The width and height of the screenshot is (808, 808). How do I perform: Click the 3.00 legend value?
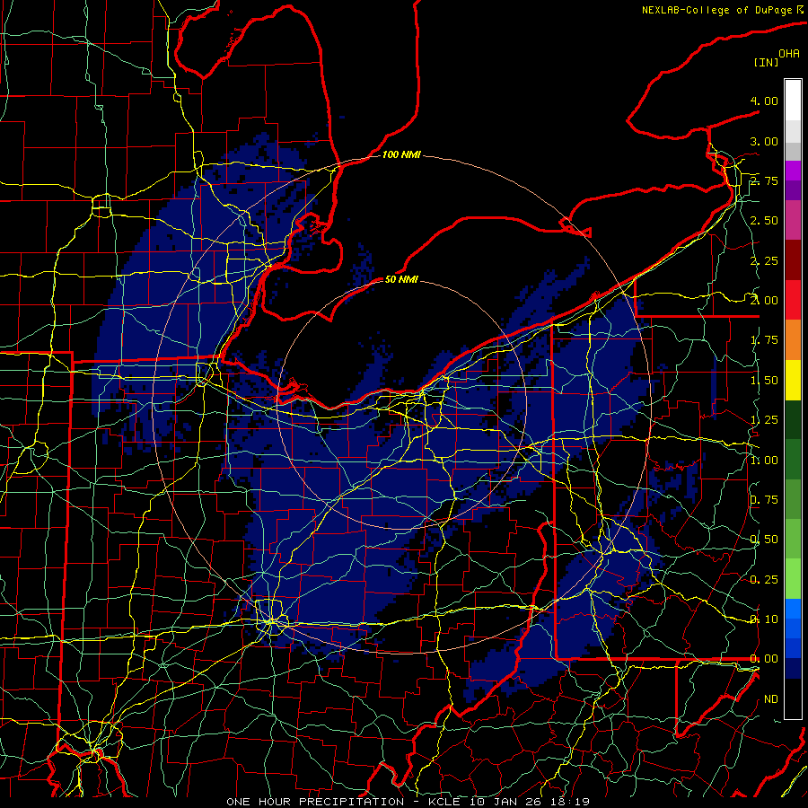tap(764, 141)
